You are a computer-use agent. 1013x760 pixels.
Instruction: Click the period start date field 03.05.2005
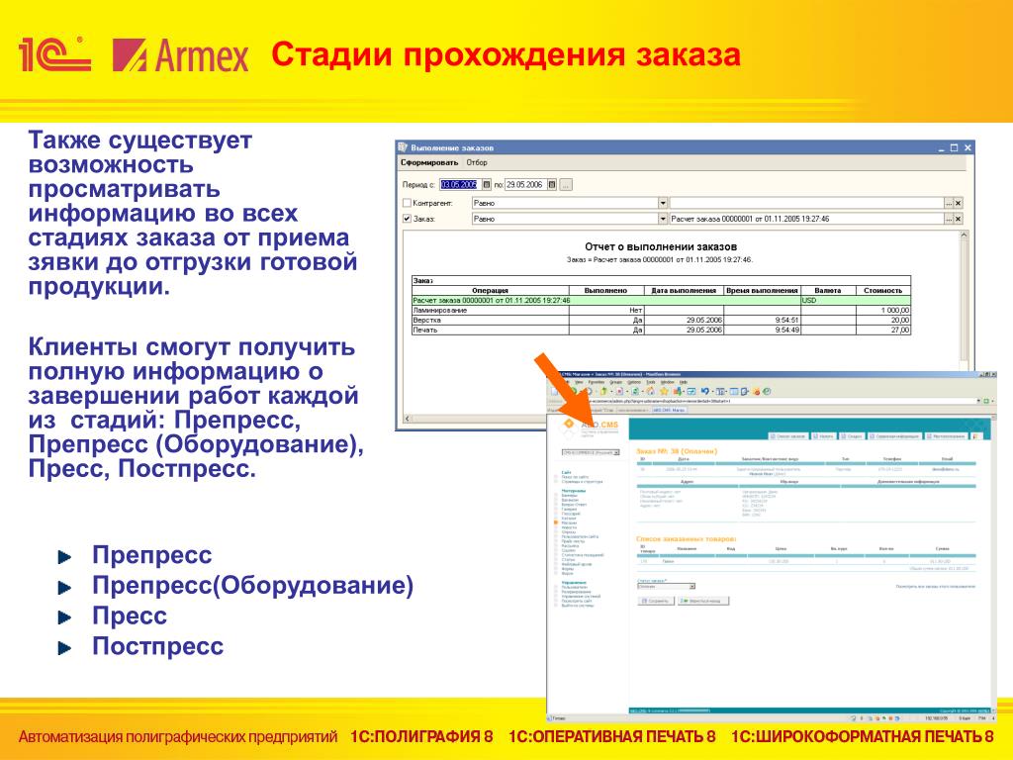[x=459, y=185]
